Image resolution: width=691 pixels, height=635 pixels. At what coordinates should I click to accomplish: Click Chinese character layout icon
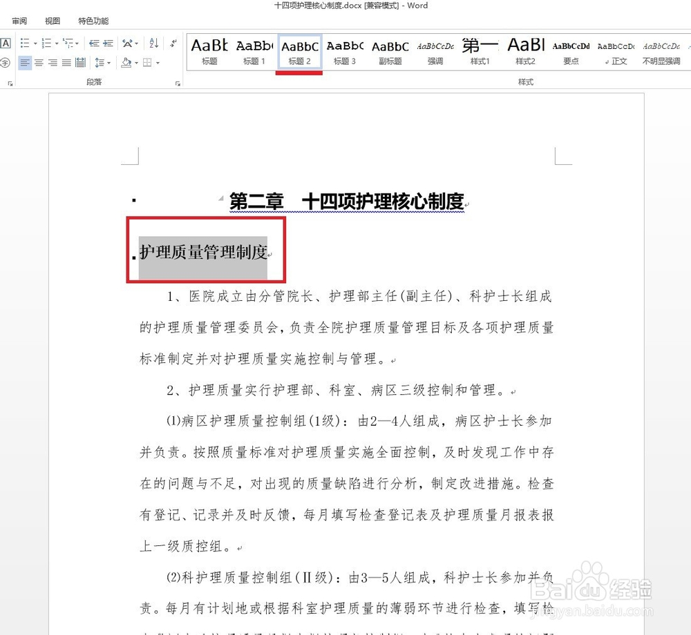pos(127,43)
